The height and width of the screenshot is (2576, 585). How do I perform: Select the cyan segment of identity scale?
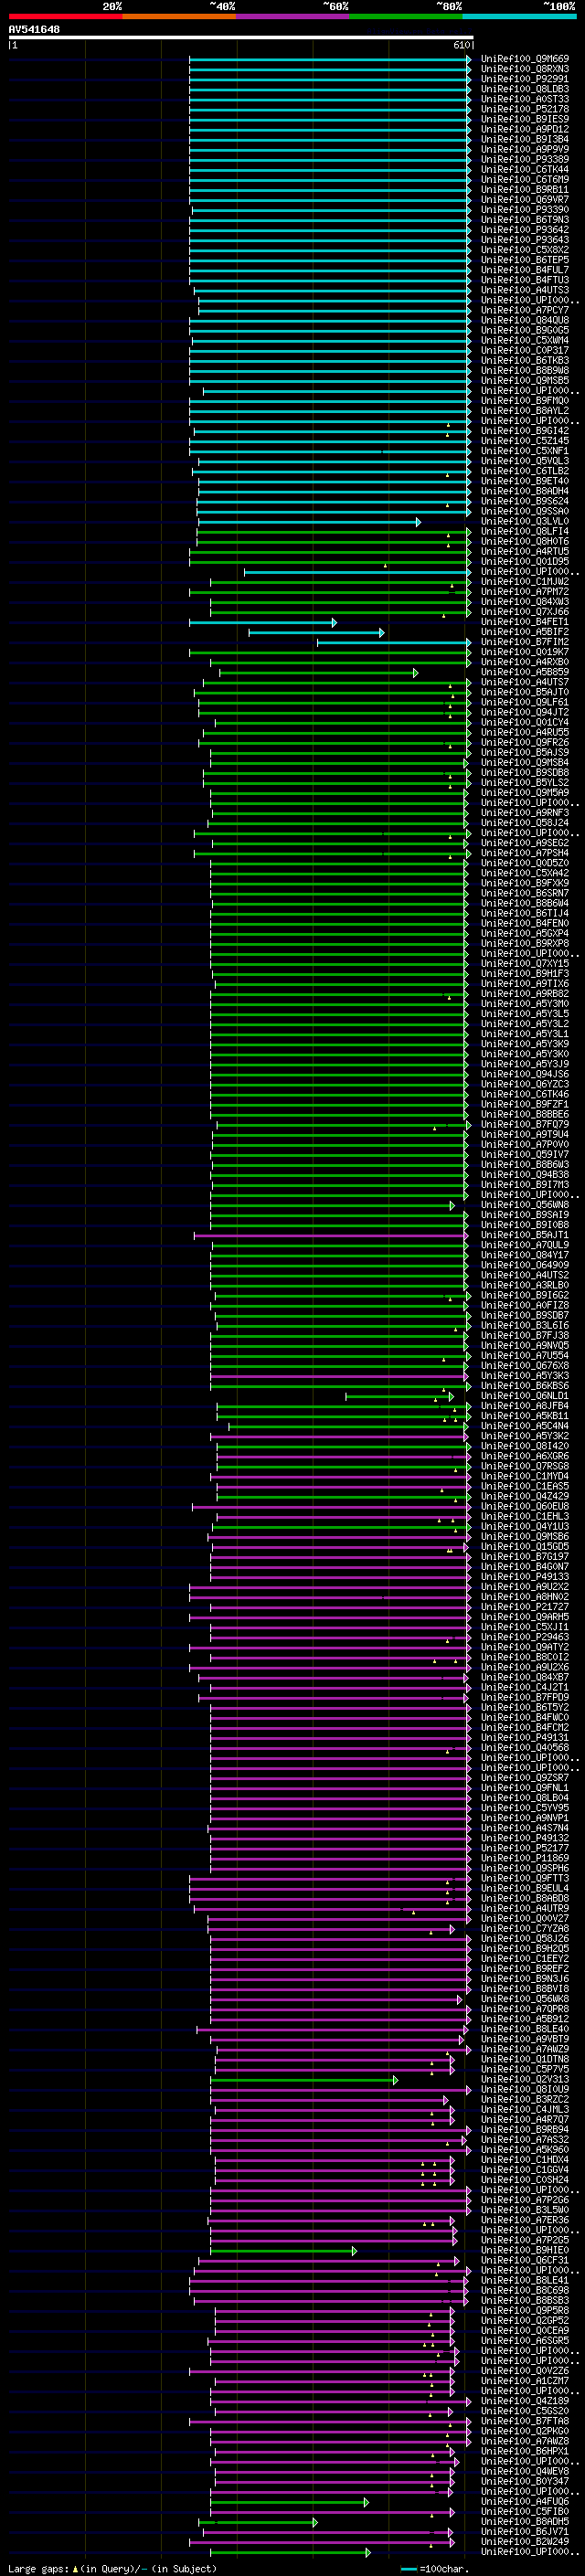519,16
